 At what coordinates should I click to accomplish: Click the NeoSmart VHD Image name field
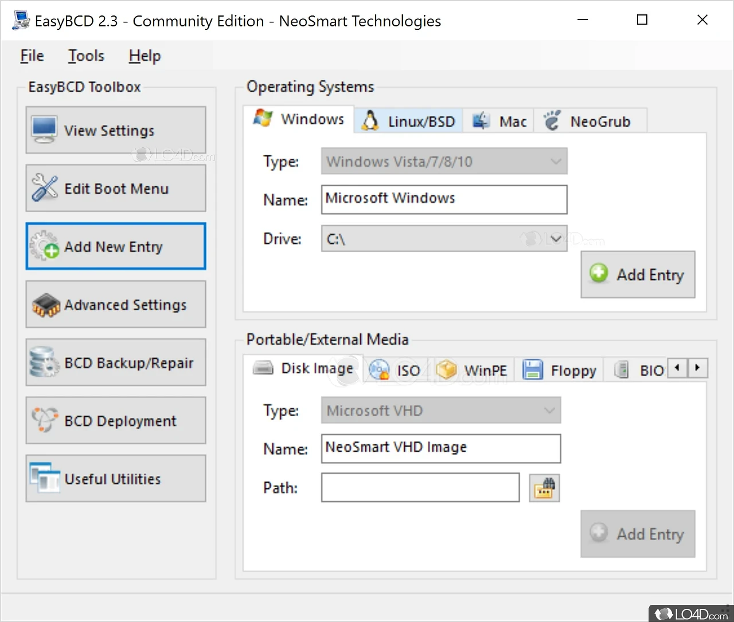pos(441,448)
